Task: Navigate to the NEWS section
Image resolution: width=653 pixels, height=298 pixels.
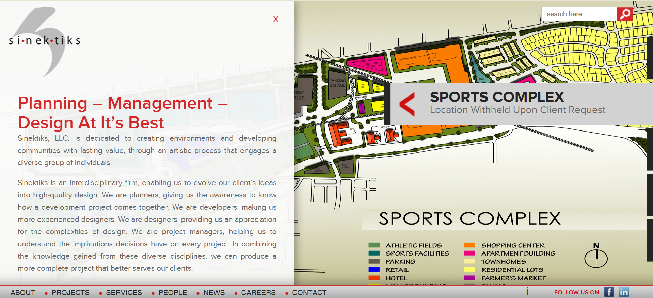Action: pyautogui.click(x=214, y=292)
